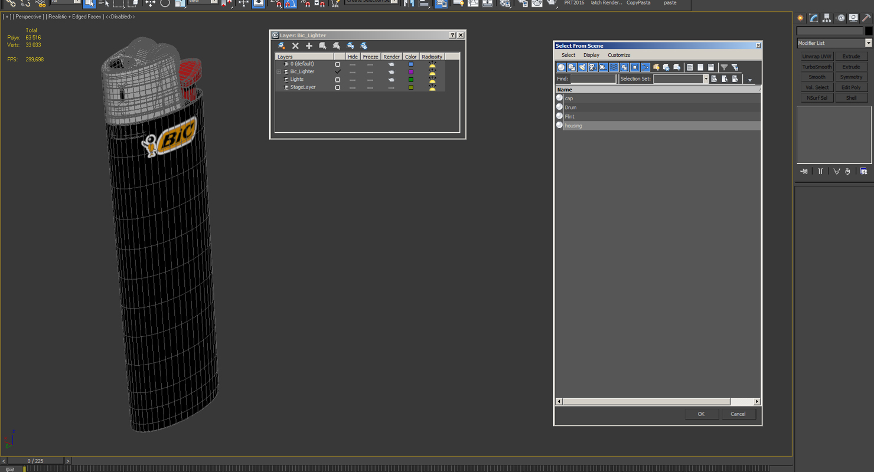Click 0 (default) layer blue color swatch

(x=411, y=64)
